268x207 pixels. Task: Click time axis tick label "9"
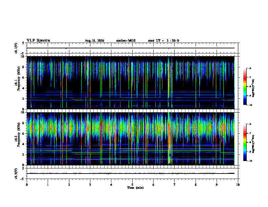(217, 185)
